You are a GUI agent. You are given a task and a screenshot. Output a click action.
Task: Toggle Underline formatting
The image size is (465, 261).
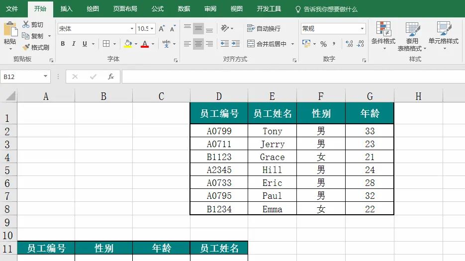[x=85, y=44]
